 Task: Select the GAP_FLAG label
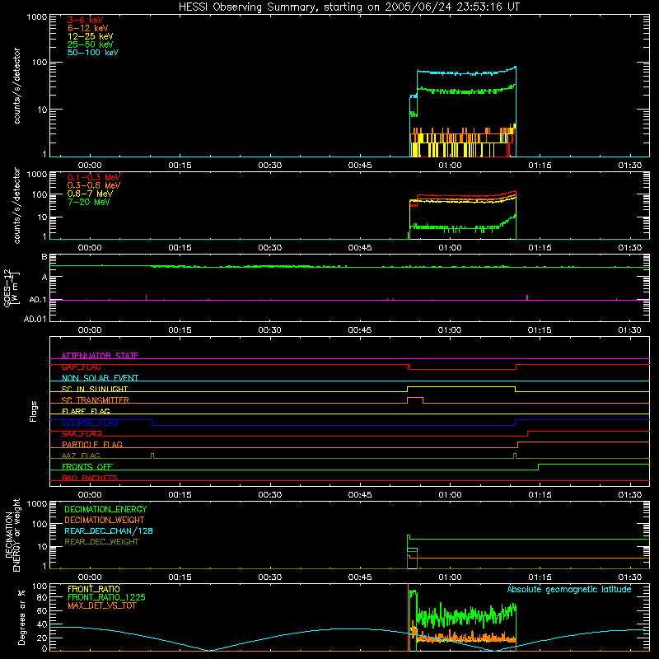(x=81, y=367)
